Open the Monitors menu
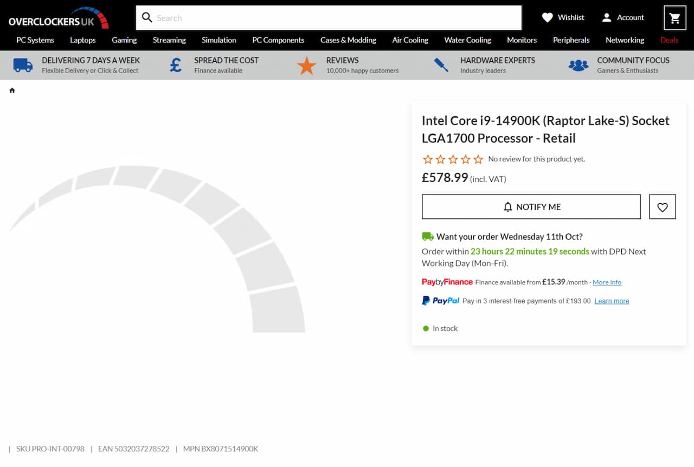The image size is (694, 467). (522, 40)
